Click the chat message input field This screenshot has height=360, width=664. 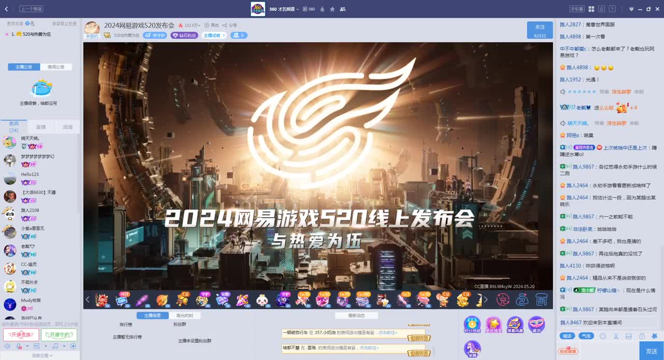click(610, 351)
